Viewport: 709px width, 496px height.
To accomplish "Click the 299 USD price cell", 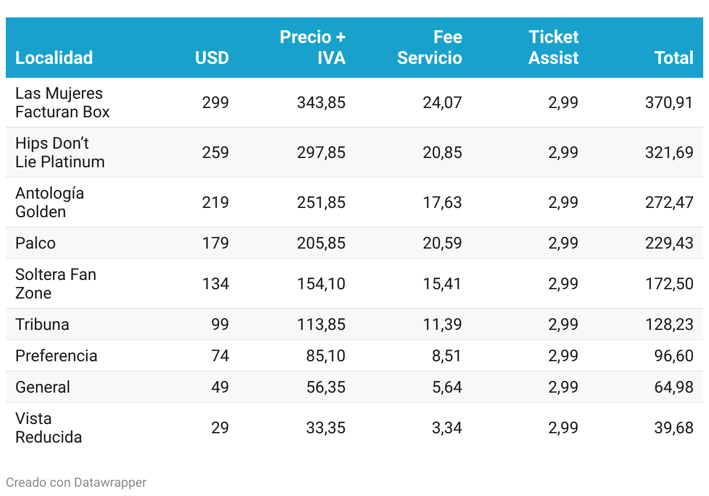I will (215, 103).
